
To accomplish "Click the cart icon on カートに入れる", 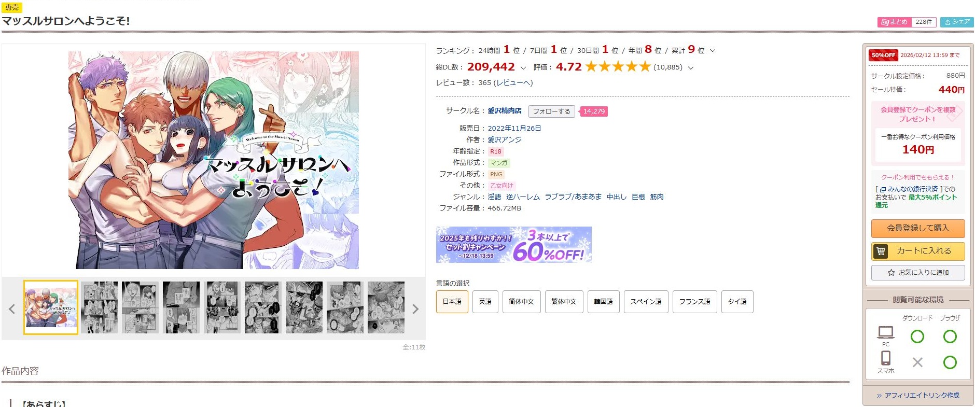I will point(881,251).
